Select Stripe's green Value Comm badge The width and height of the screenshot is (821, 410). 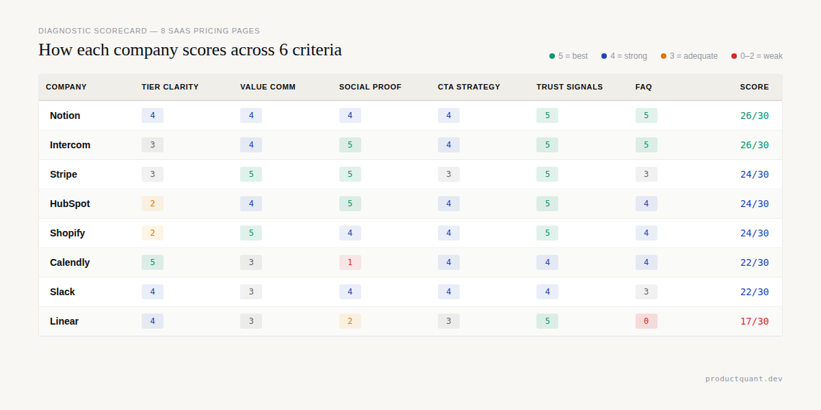click(251, 174)
